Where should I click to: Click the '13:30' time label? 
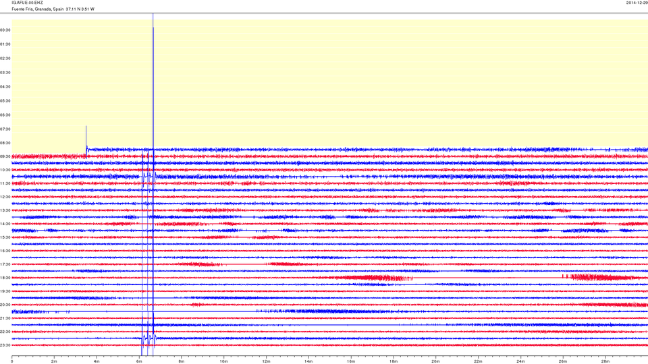(x=5, y=210)
